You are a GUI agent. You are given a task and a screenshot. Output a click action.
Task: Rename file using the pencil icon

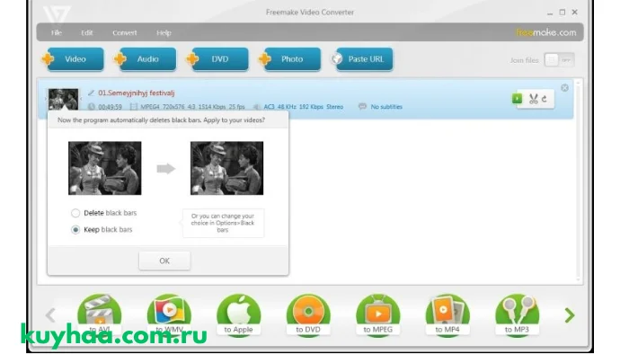91,93
